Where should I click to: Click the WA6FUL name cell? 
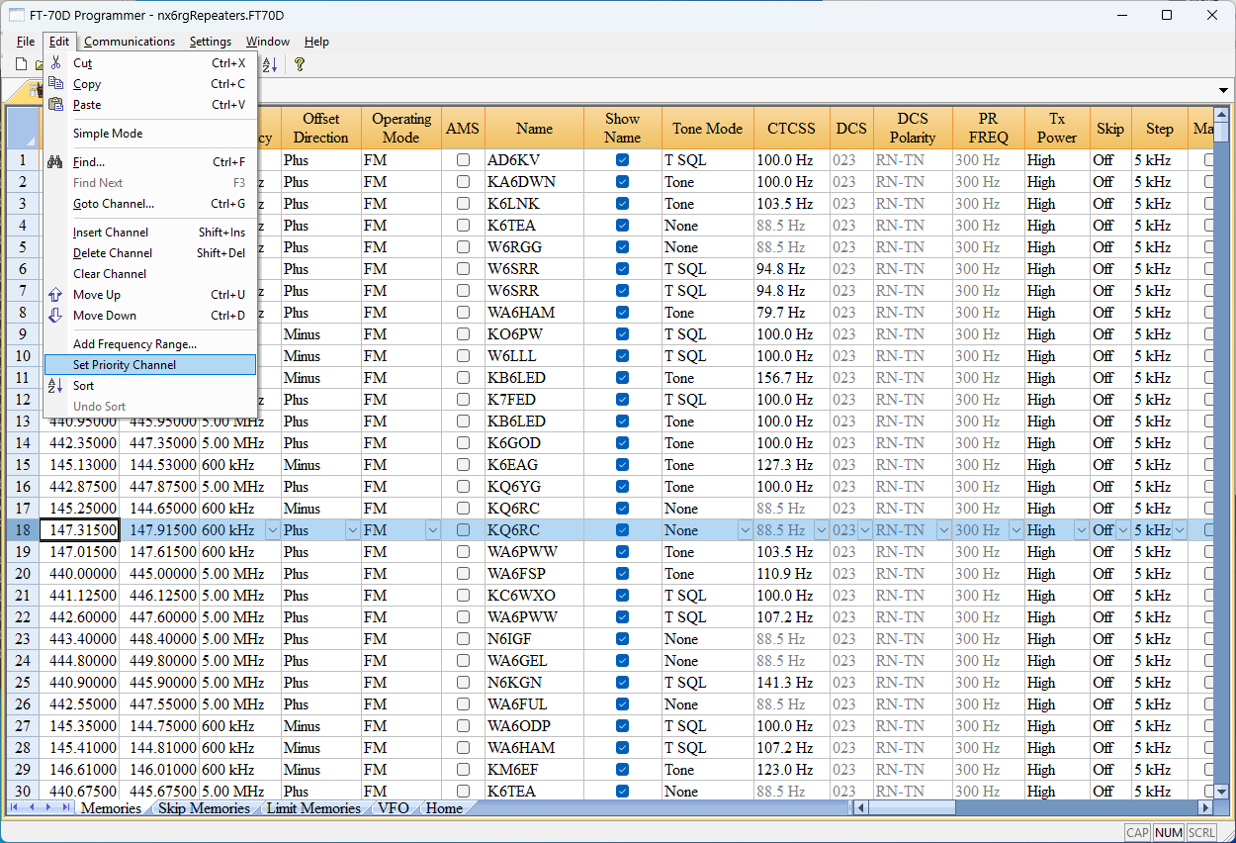tap(534, 704)
